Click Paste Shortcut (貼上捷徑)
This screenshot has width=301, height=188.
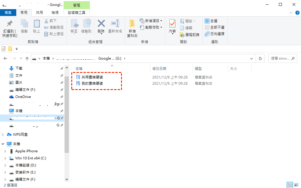pyautogui.click(x=54, y=34)
